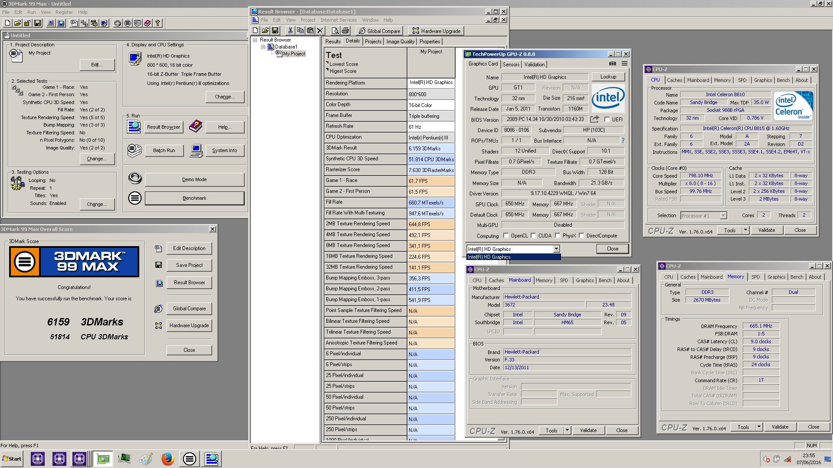Click Copy icon in Result Browser toolbar
The image size is (833, 468).
click(300, 30)
